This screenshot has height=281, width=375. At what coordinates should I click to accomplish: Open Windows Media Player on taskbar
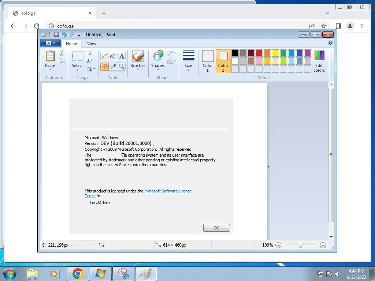[x=55, y=274]
